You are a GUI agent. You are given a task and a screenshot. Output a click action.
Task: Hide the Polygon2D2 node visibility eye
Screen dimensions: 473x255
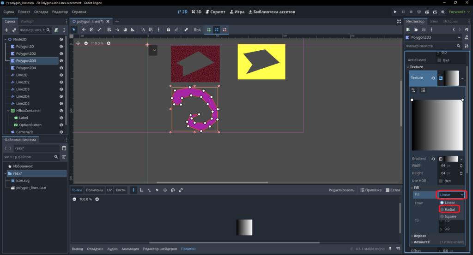61,53
